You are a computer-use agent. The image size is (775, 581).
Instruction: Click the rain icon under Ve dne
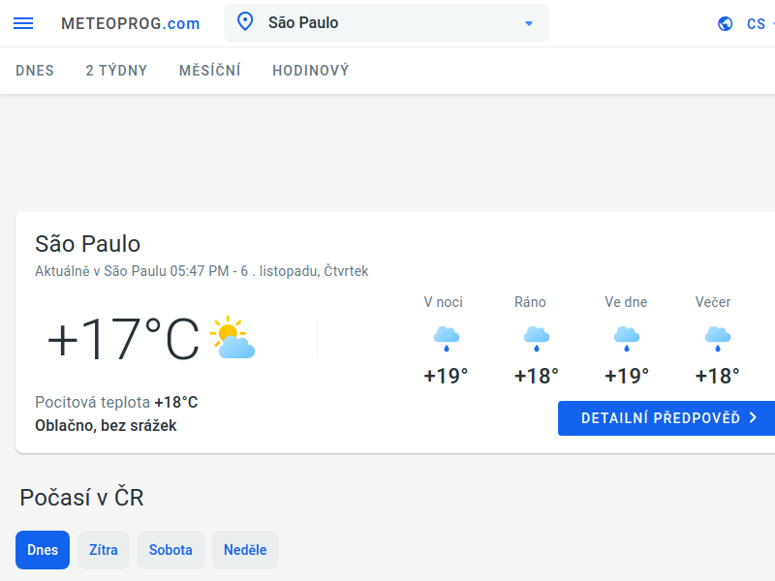click(x=627, y=338)
